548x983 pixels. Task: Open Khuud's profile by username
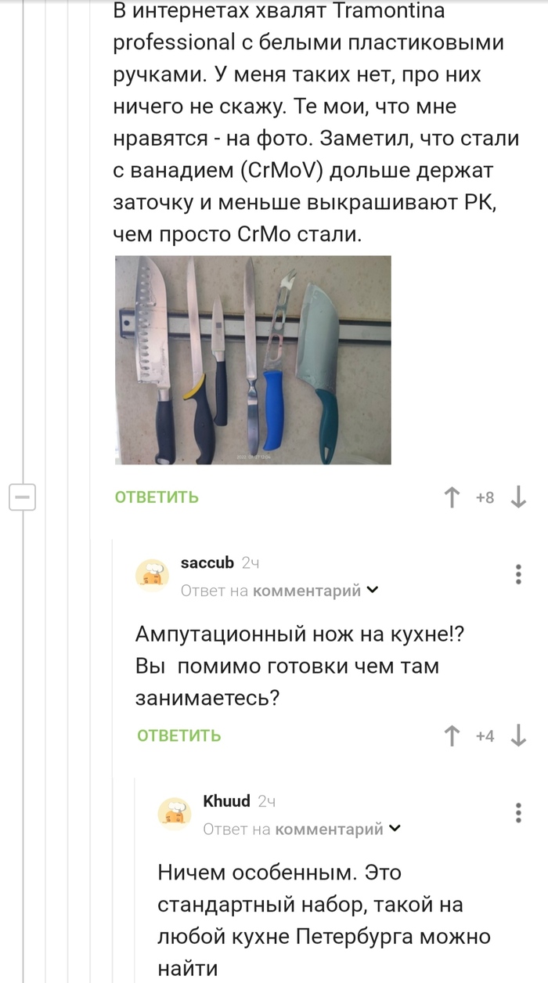tap(226, 801)
